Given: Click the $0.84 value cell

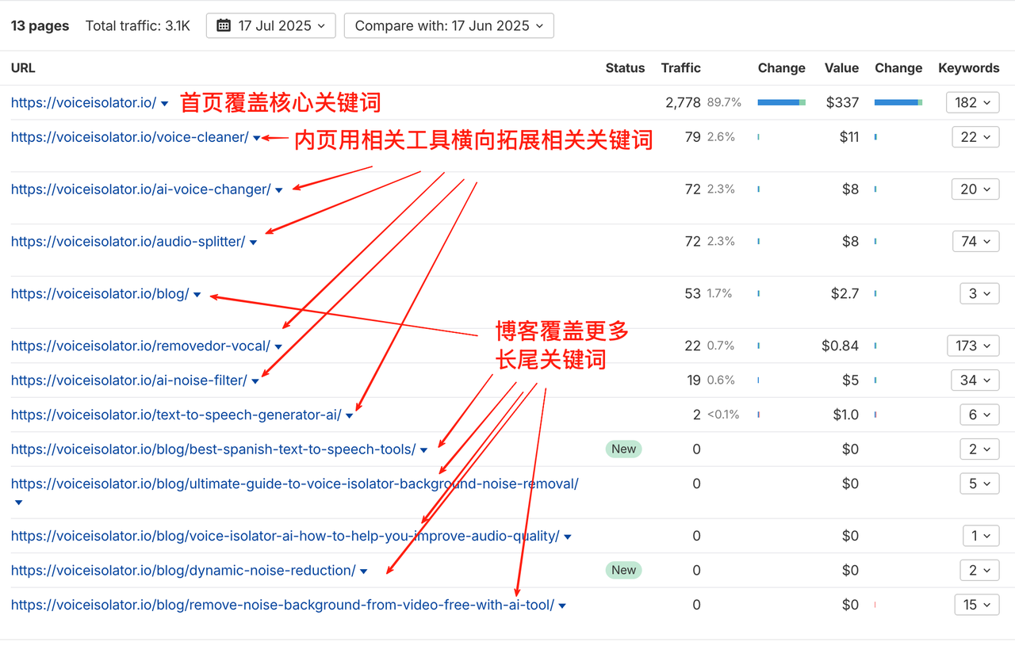Looking at the screenshot, I should pyautogui.click(x=841, y=346).
